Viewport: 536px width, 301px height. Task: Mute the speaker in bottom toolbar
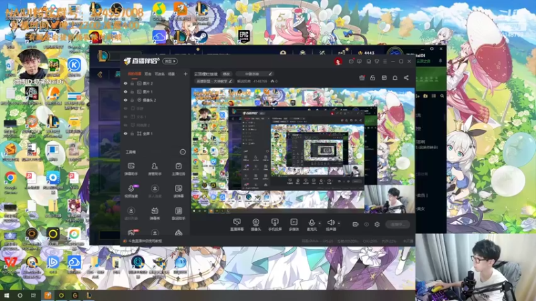click(x=330, y=225)
